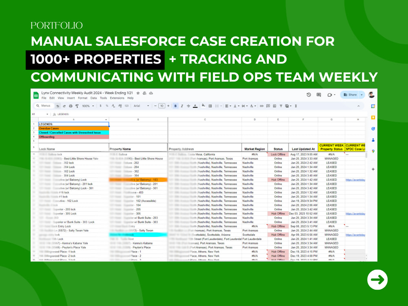The image size is (408, 306).
Task: Star the Lynx Connectivity Weekly Audit document
Action: coord(138,93)
